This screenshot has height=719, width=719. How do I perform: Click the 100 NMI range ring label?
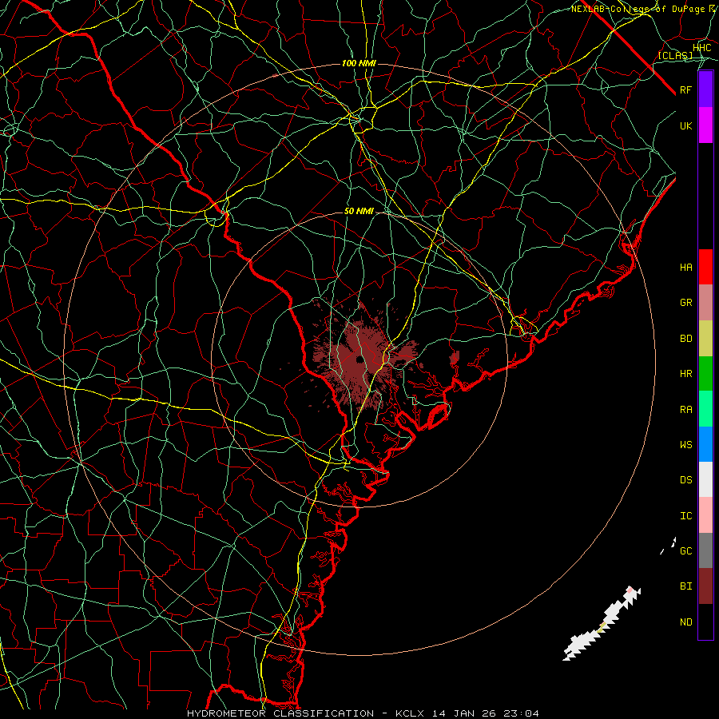359,63
